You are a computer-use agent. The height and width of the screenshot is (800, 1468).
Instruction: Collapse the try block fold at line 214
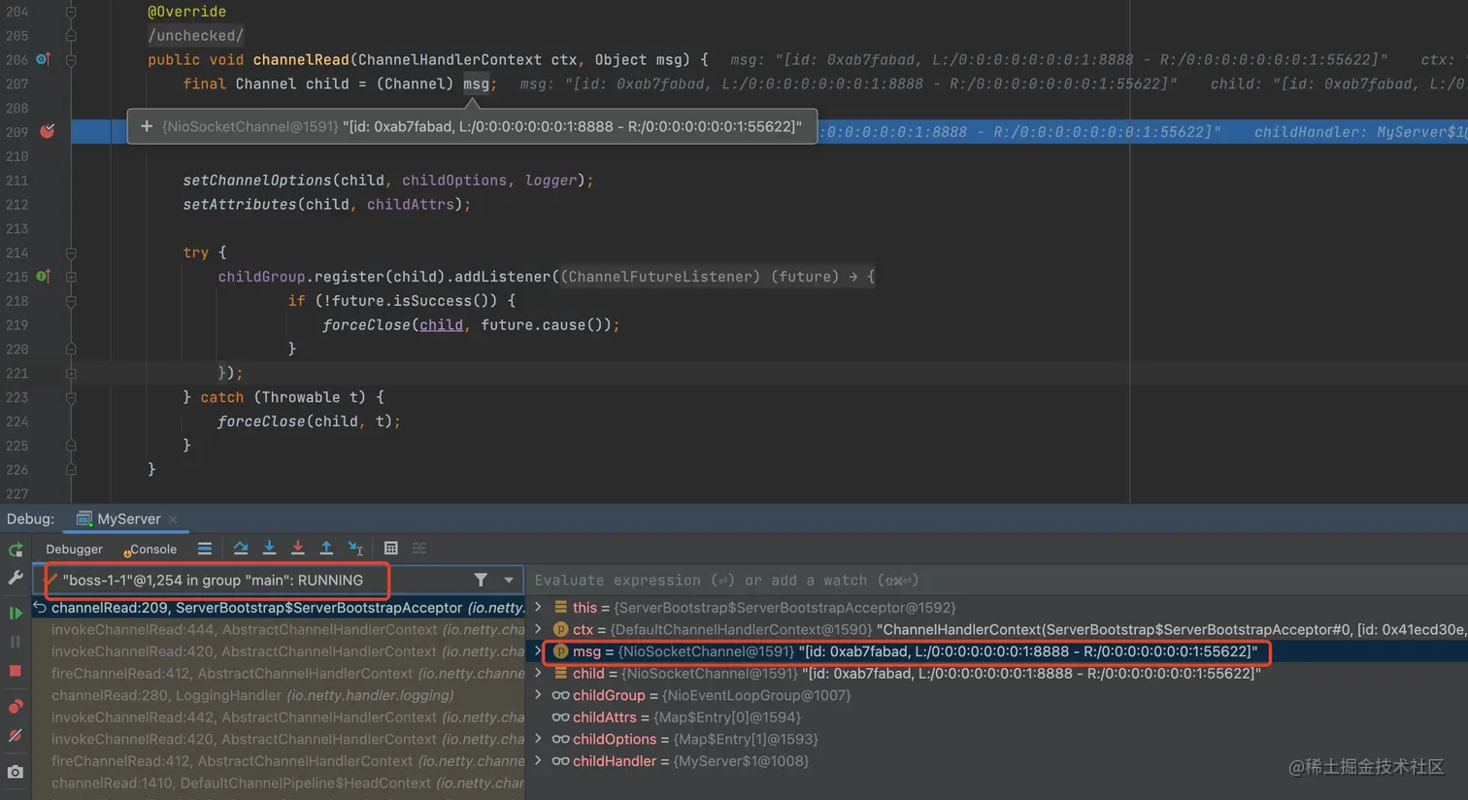tap(71, 252)
